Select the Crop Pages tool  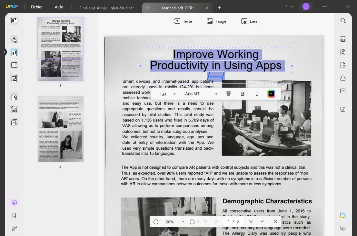pos(14,109)
